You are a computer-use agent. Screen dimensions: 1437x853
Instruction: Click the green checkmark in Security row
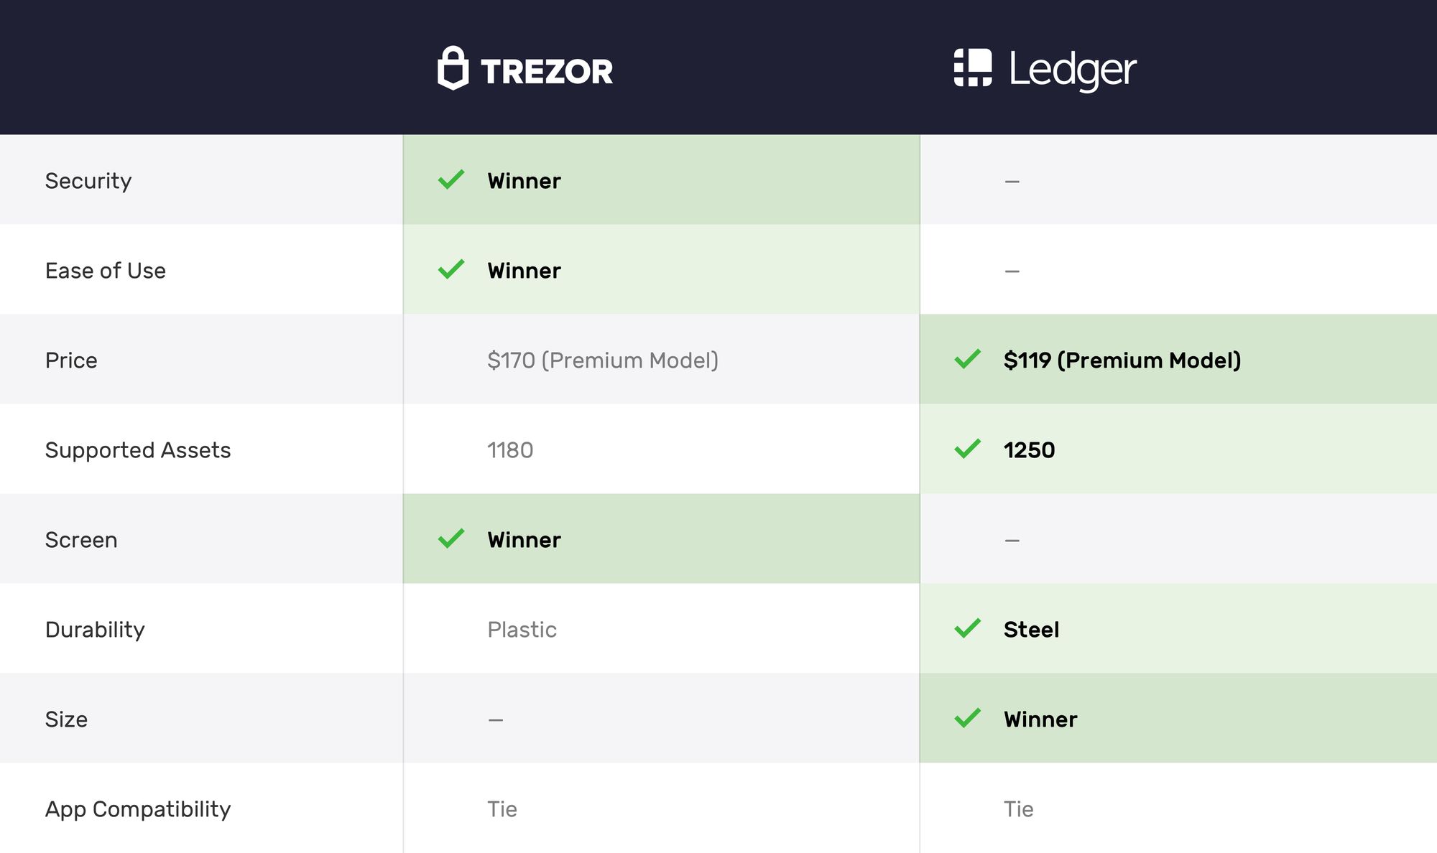click(451, 180)
